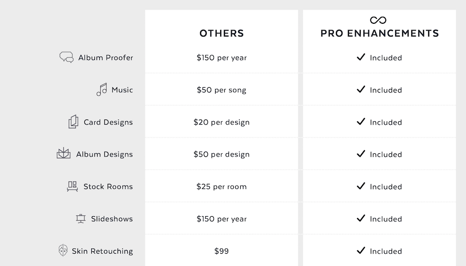Select the PRO ENHANCEMENTS column heading
This screenshot has width=466, height=266.
pos(379,33)
